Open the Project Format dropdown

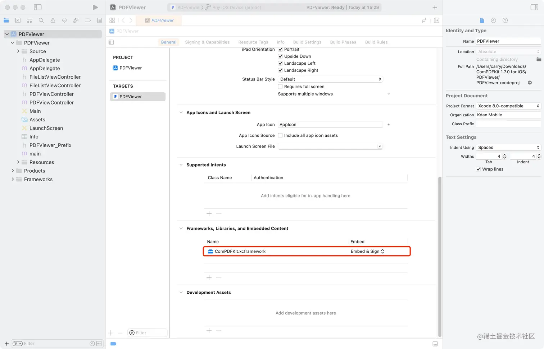pos(508,106)
